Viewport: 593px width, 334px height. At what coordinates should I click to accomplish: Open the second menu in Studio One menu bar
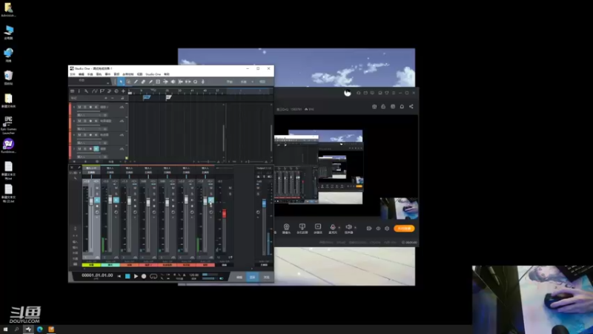point(82,74)
